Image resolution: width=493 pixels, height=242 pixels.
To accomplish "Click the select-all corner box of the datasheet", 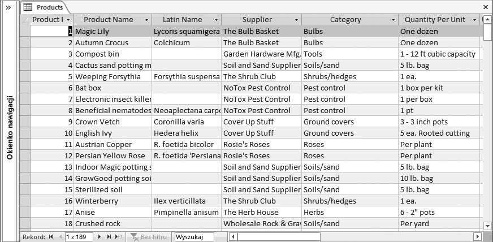I will [x=25, y=19].
